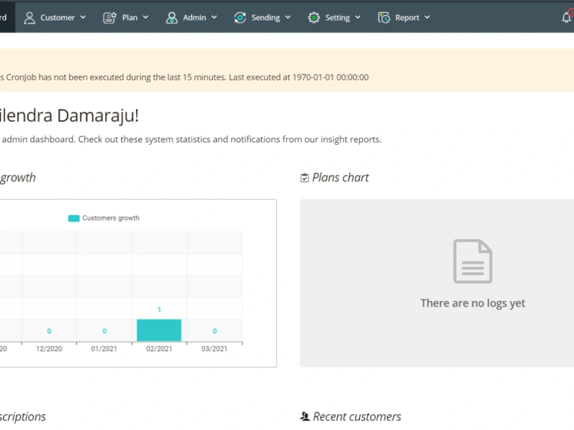Click the document icon in Plans chart
Screen dimensions: 574x430
coord(472,261)
